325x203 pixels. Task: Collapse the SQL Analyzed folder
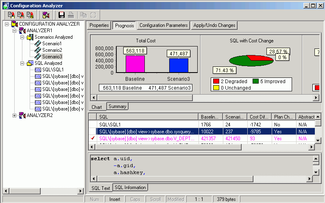click(x=22, y=63)
